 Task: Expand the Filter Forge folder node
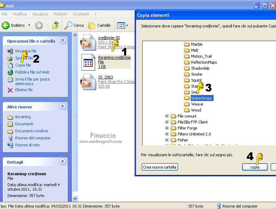point(167,128)
